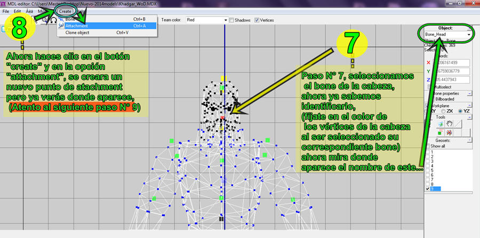Click the Z coordinate field
This screenshot has width=480, height=238.
pyautogui.click(x=451, y=80)
